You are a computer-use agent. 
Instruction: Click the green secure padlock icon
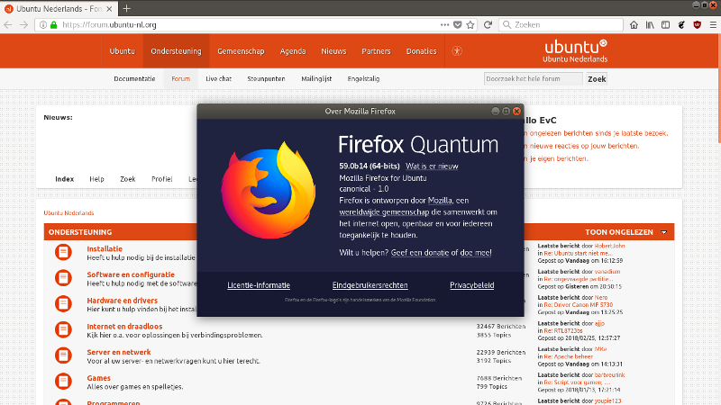[x=54, y=25]
